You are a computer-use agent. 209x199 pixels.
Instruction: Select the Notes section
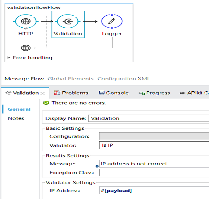16,118
